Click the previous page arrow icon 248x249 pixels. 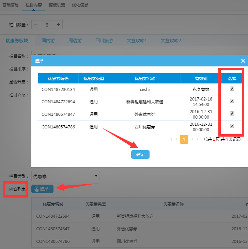176,139
